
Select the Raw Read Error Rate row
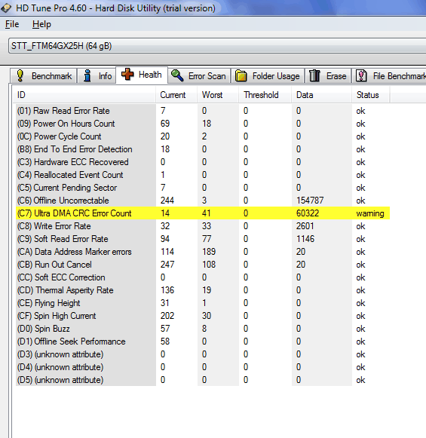(203, 111)
